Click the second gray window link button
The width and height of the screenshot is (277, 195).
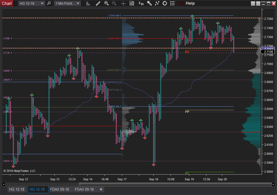pyautogui.click(x=258, y=4)
